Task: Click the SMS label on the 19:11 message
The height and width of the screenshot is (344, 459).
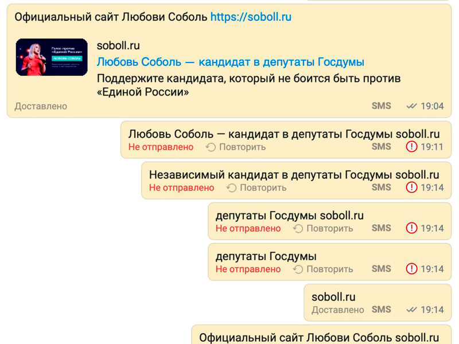Action: 381,147
